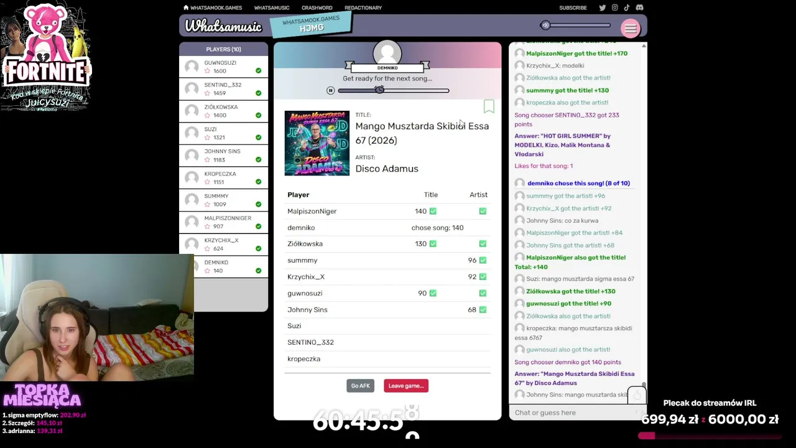Click the SUBSCRIBE link

point(573,8)
